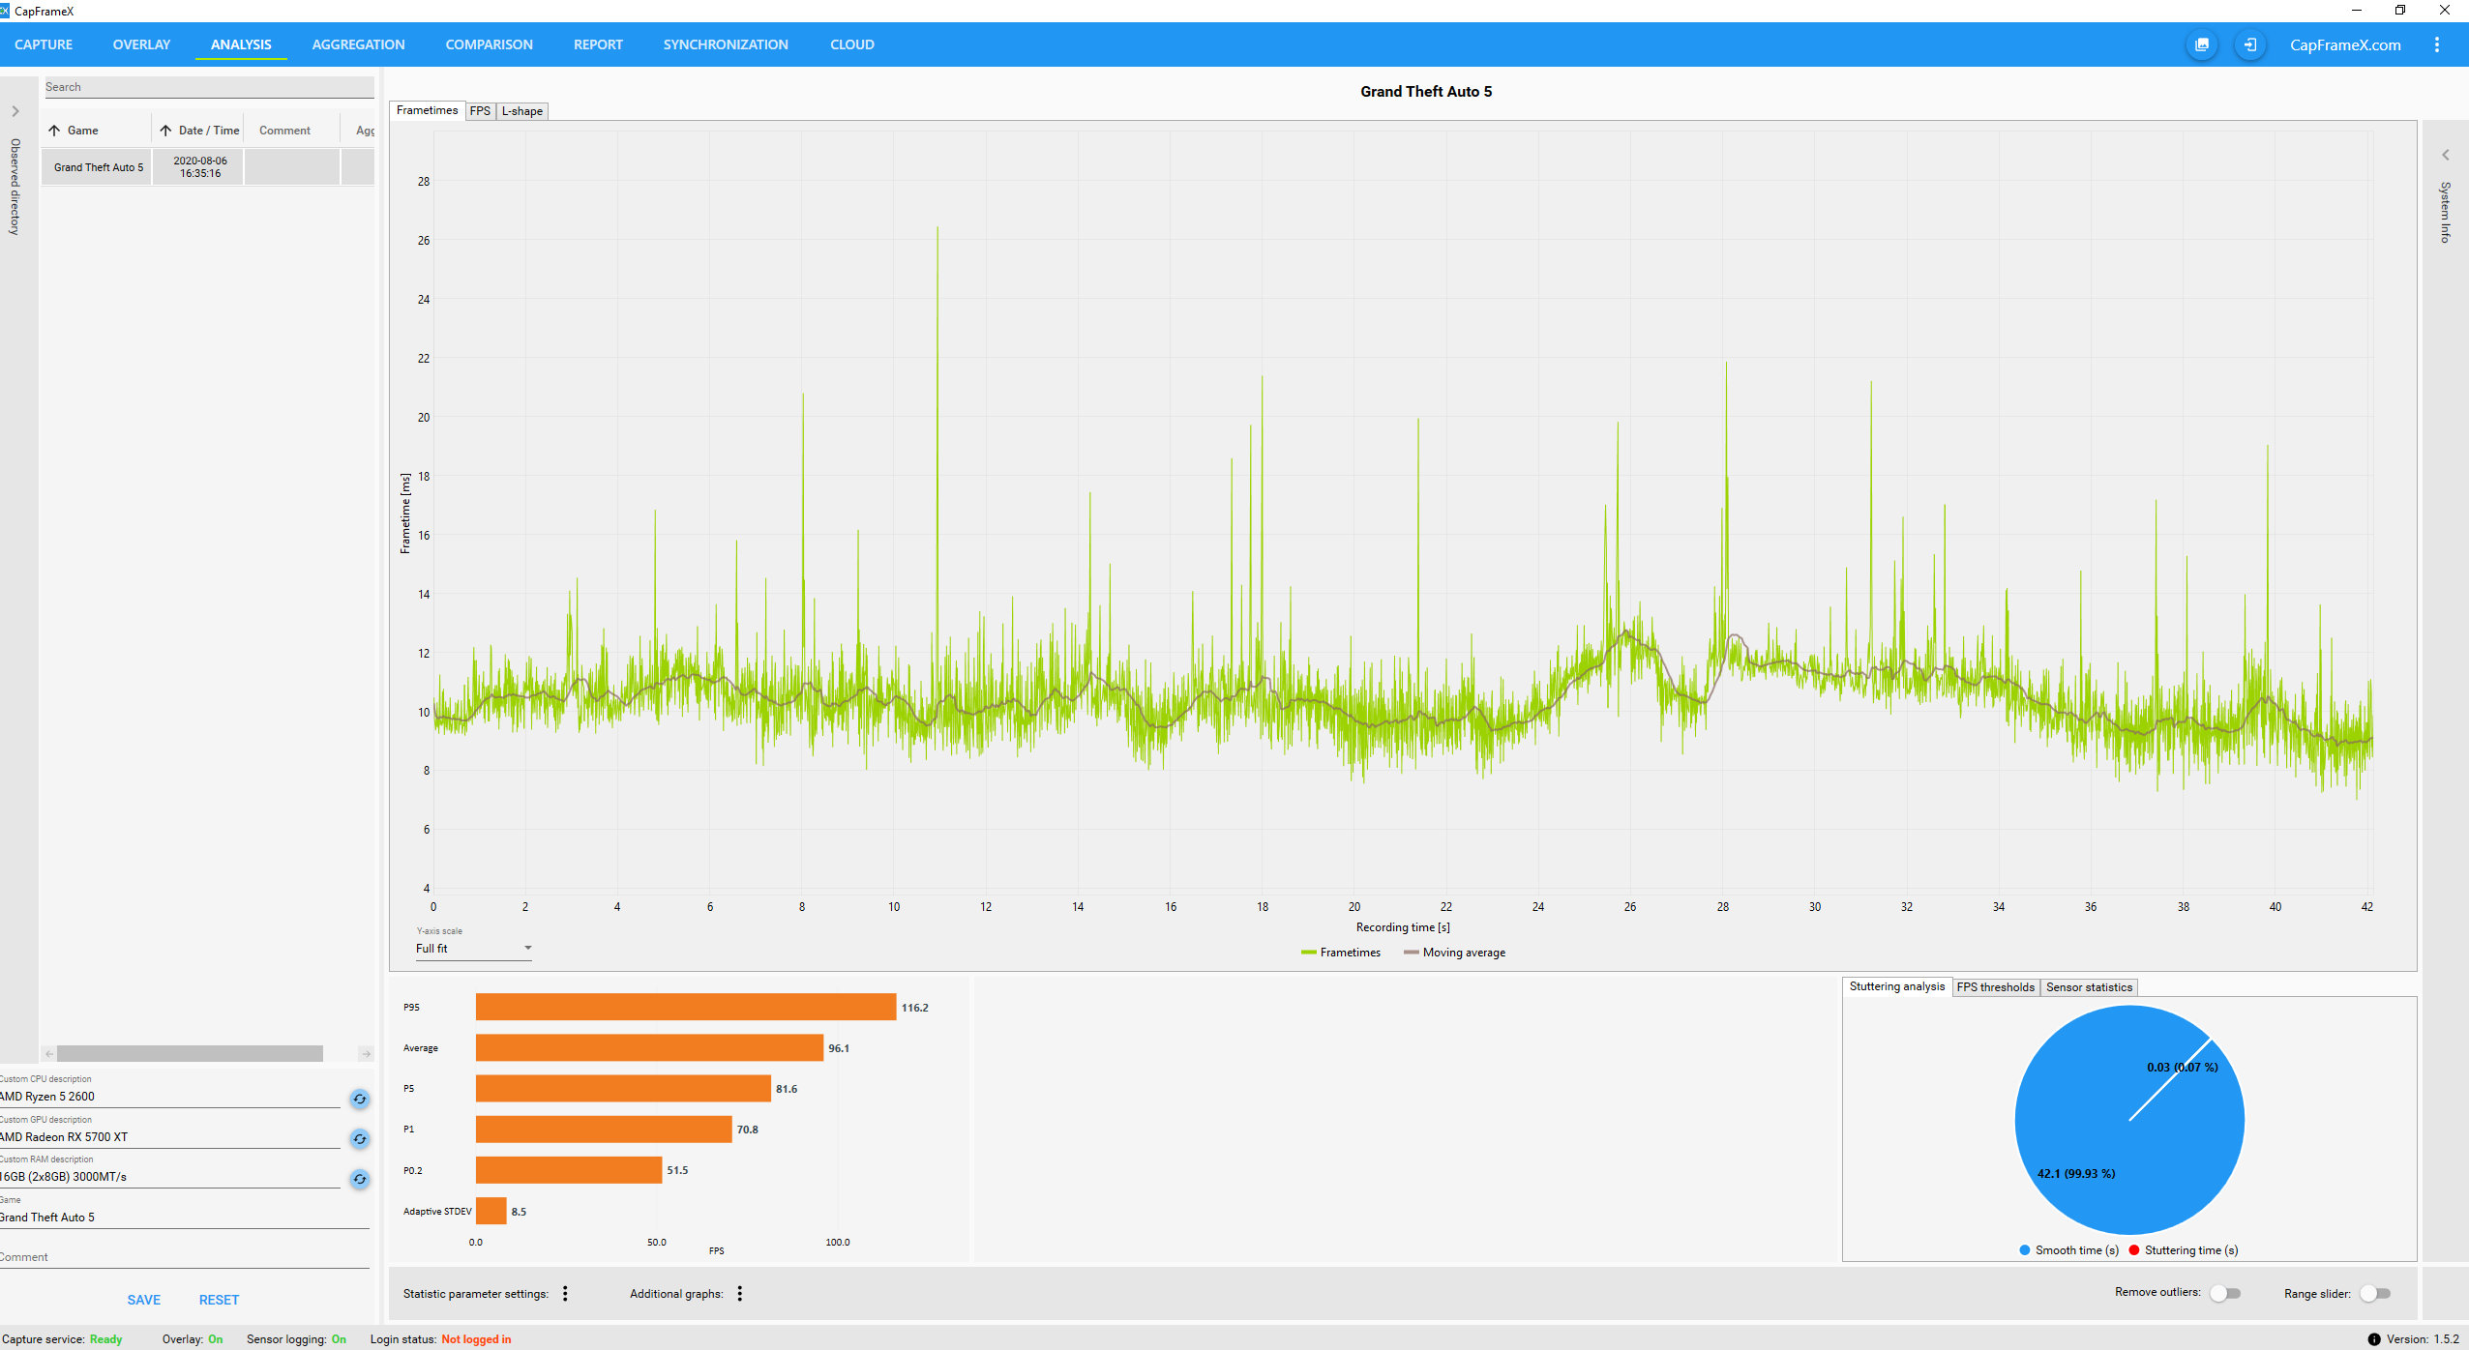2469x1350 pixels.
Task: Switch to the COMPARISON tab
Action: pyautogui.click(x=489, y=44)
